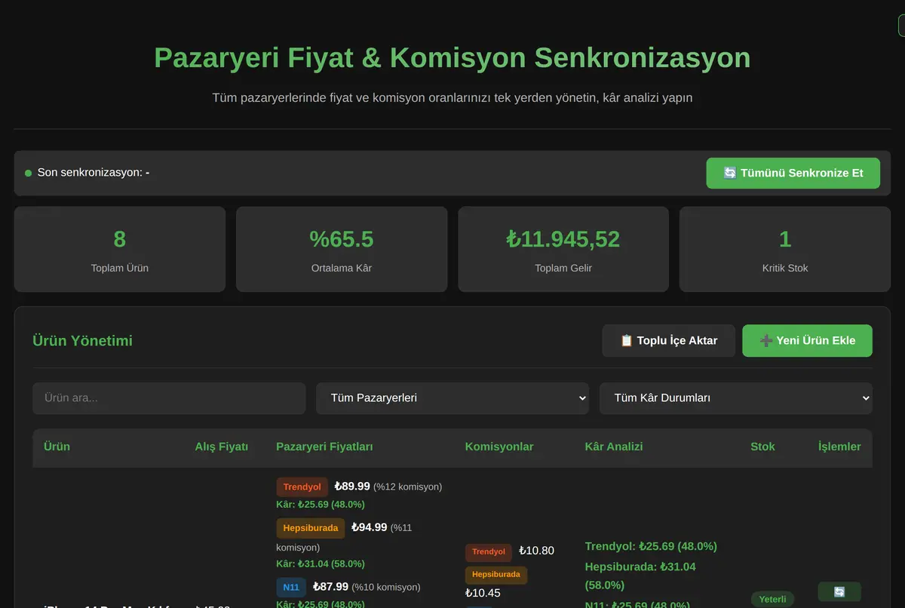Click the Stok column header
The image size is (905, 608).
tap(762, 447)
